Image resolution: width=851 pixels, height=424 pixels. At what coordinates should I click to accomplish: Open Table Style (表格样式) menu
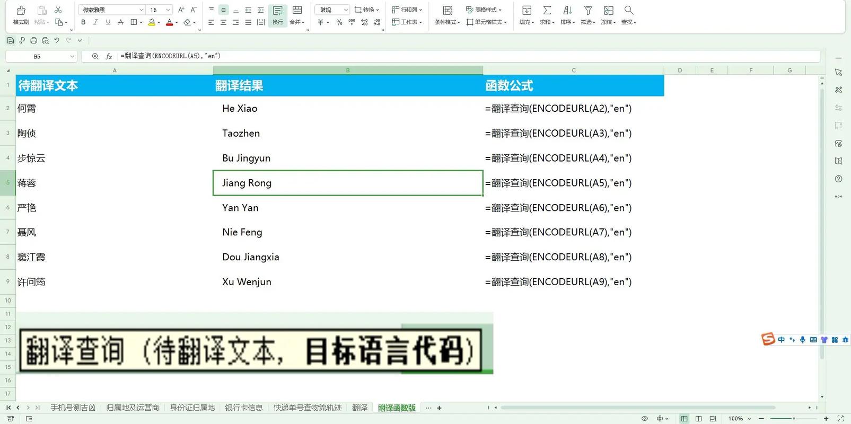[x=484, y=10]
